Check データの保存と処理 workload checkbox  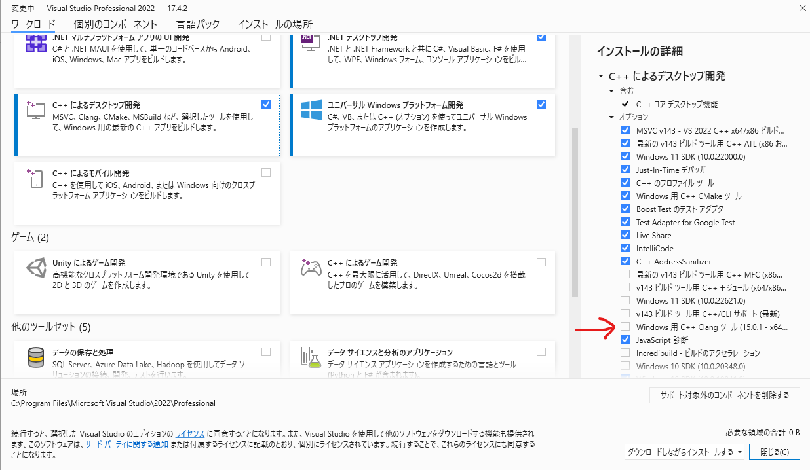pos(265,352)
